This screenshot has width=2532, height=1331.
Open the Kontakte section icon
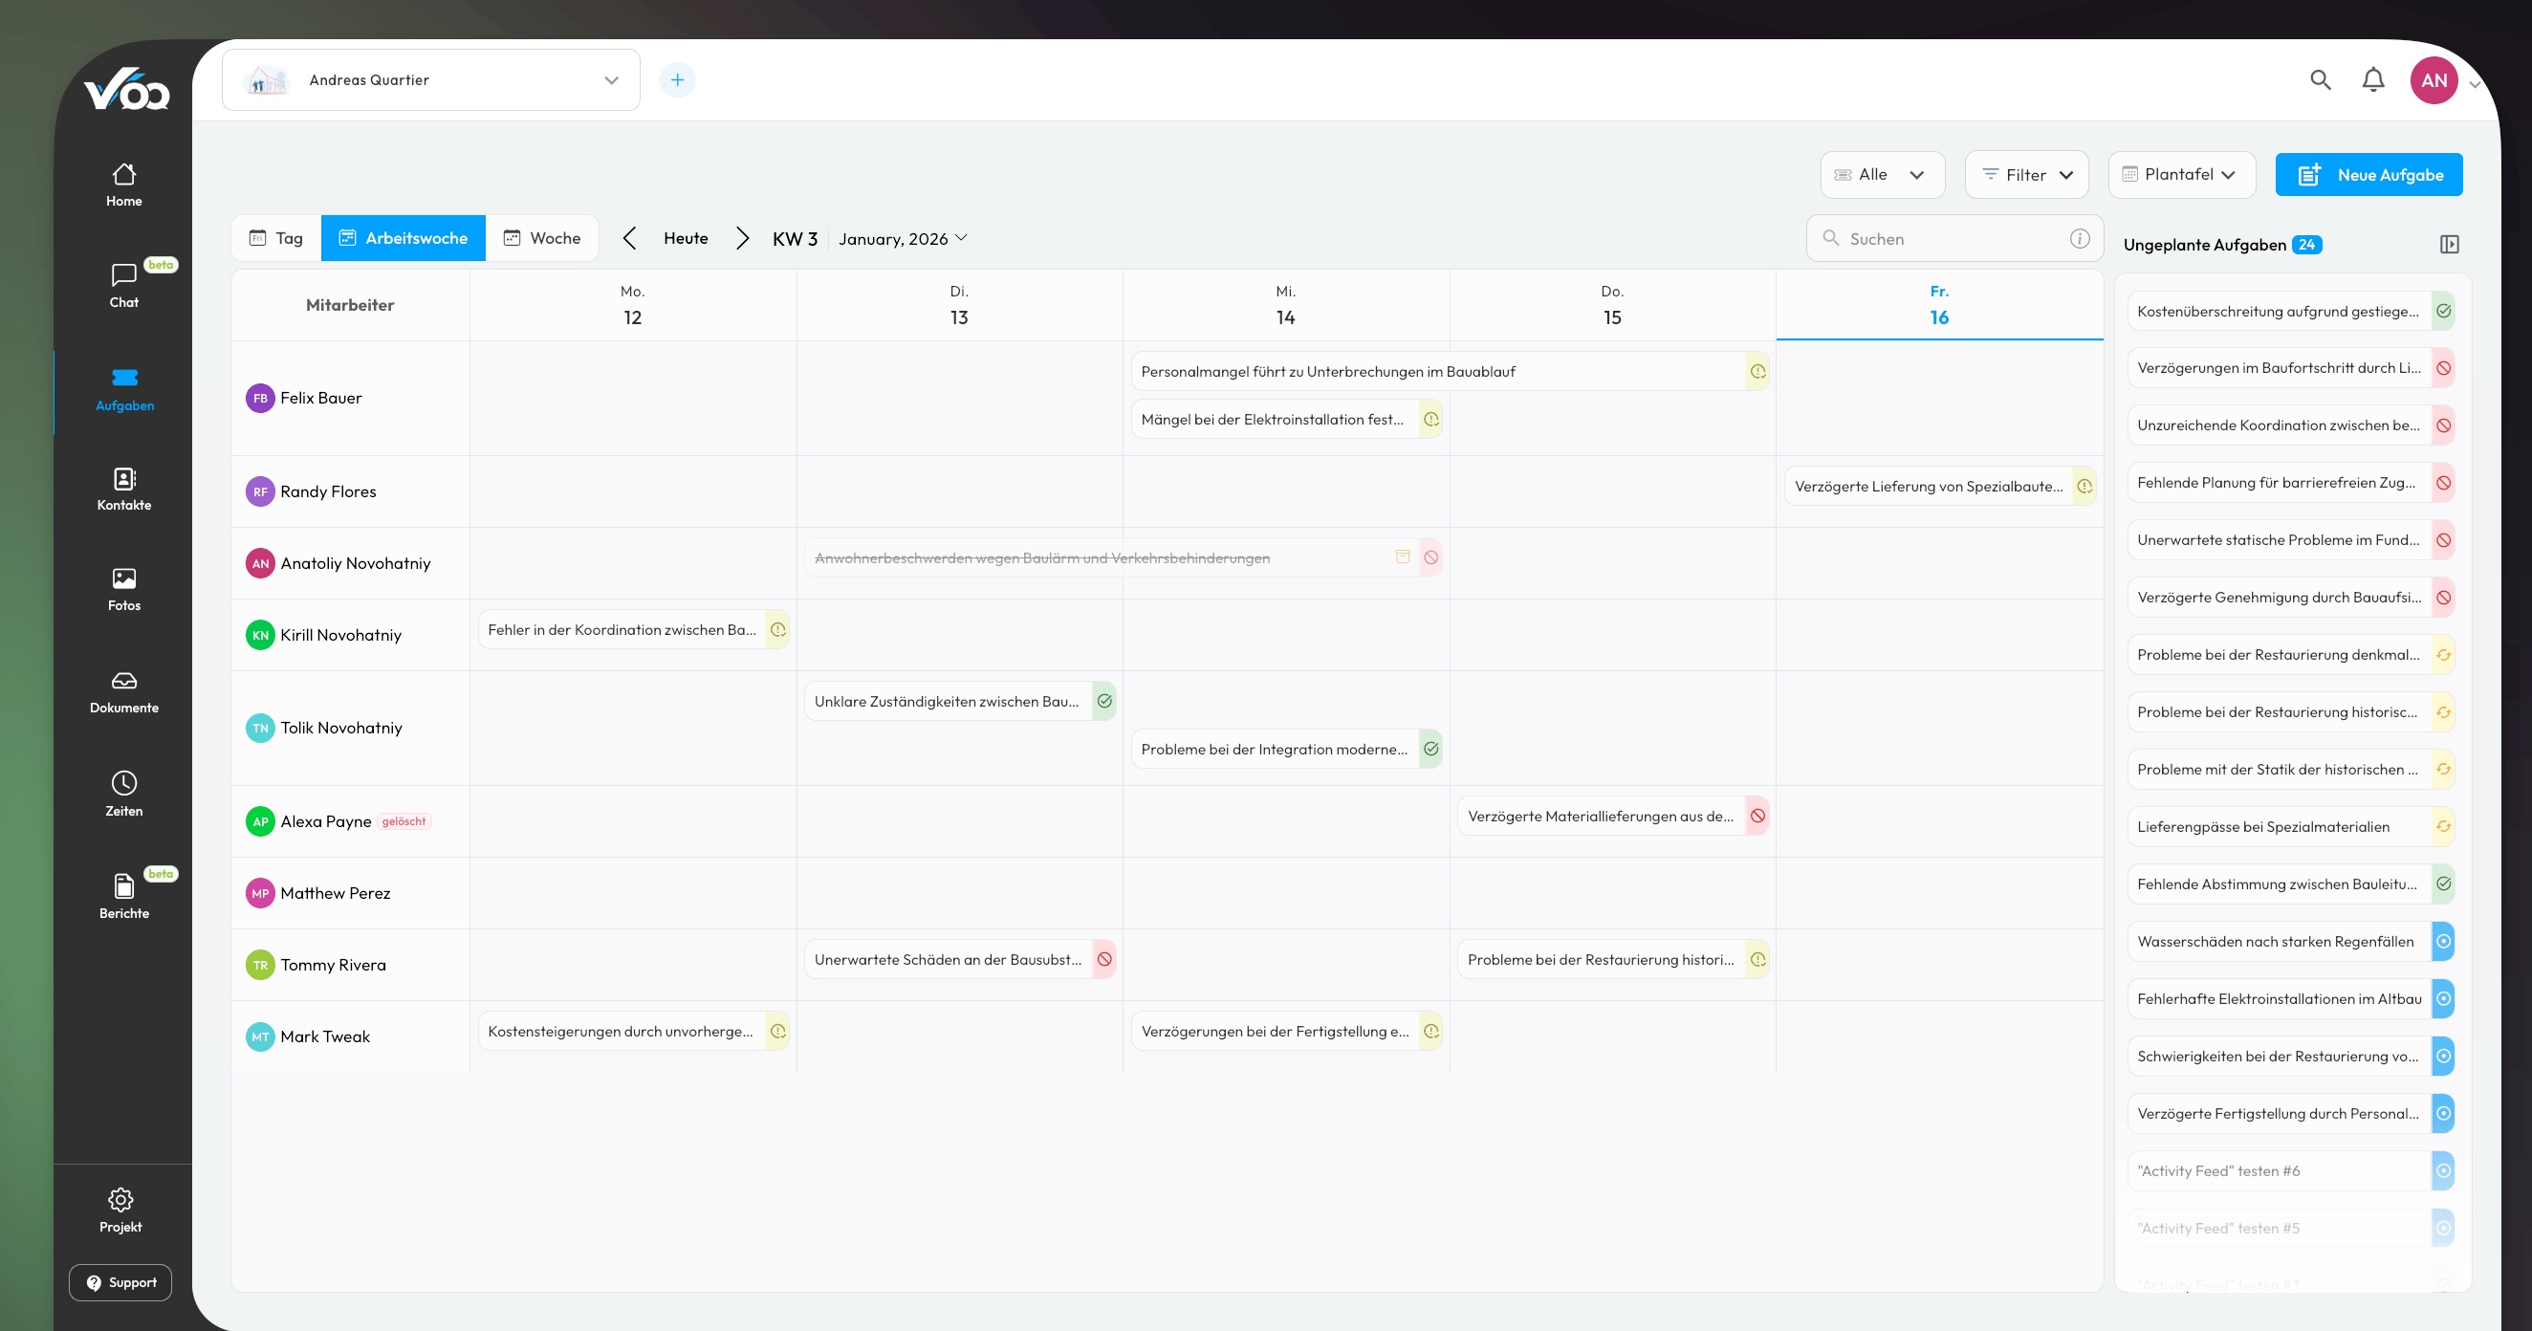tap(124, 479)
